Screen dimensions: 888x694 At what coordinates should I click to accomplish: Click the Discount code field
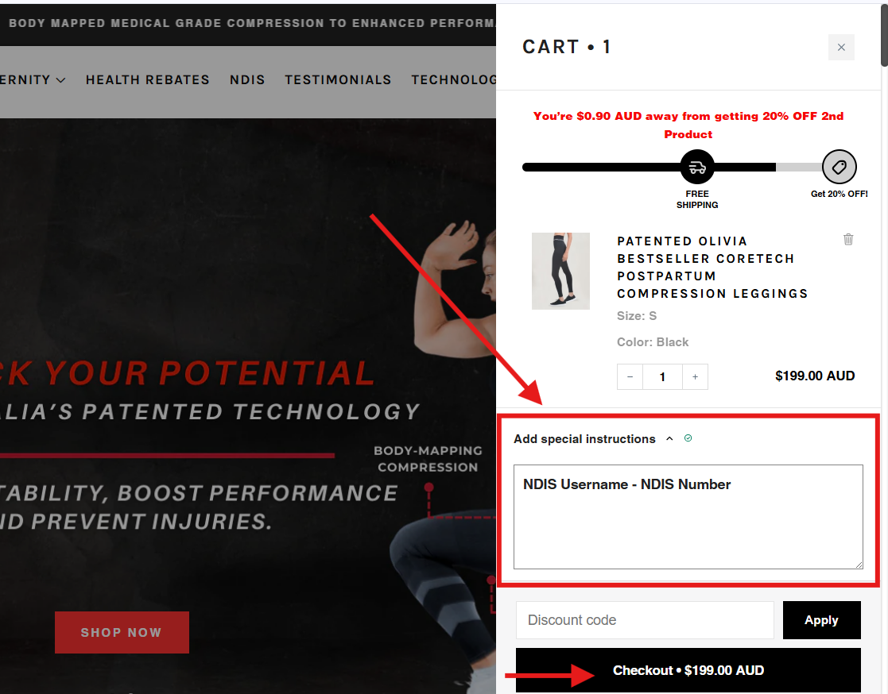point(645,620)
